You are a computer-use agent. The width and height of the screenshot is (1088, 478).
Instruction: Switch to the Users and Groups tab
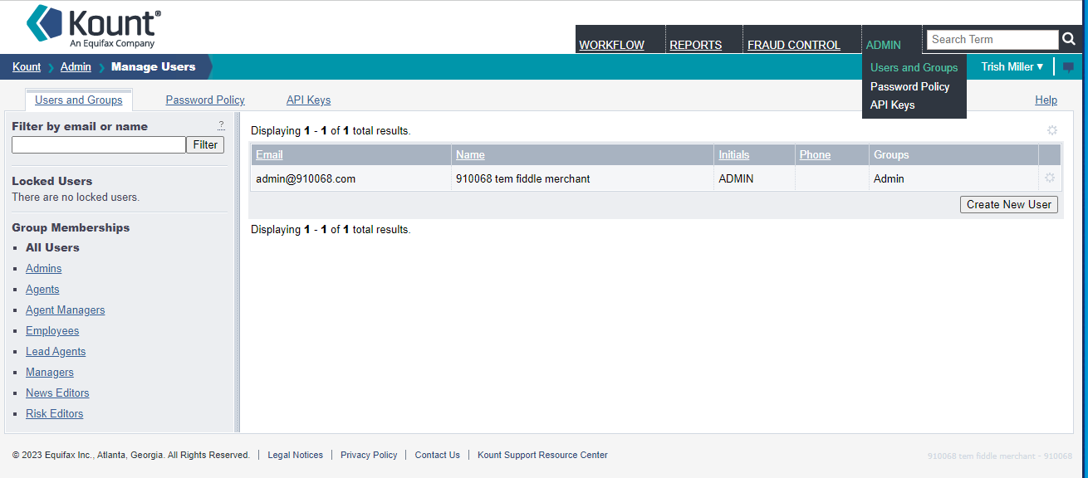79,100
